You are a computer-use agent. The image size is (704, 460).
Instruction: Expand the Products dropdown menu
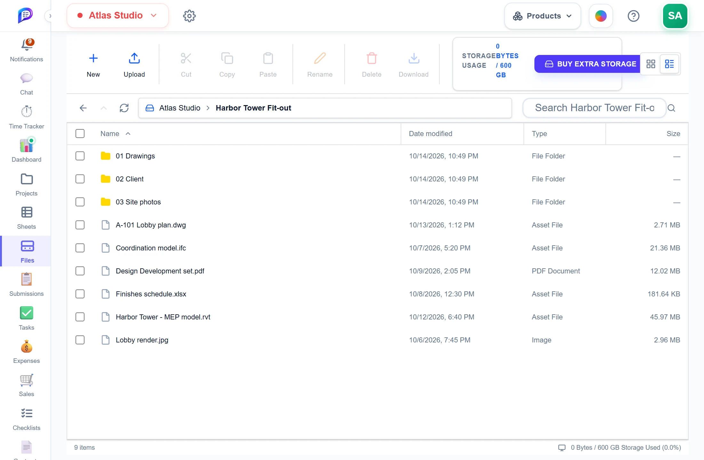point(542,16)
